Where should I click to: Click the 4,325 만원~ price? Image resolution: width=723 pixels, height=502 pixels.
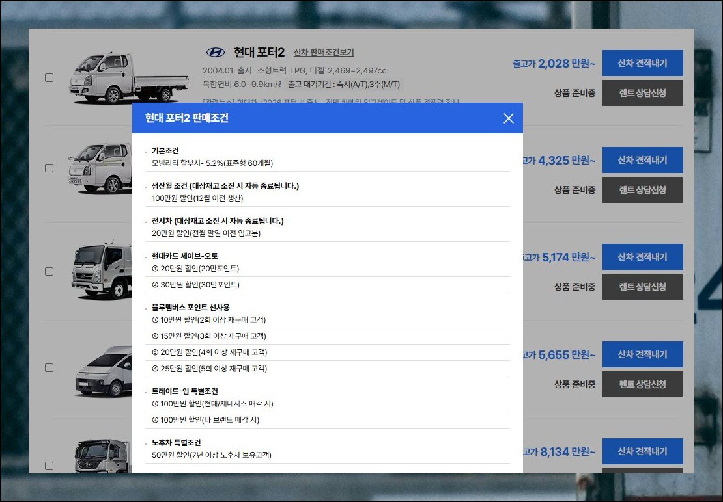tap(567, 161)
